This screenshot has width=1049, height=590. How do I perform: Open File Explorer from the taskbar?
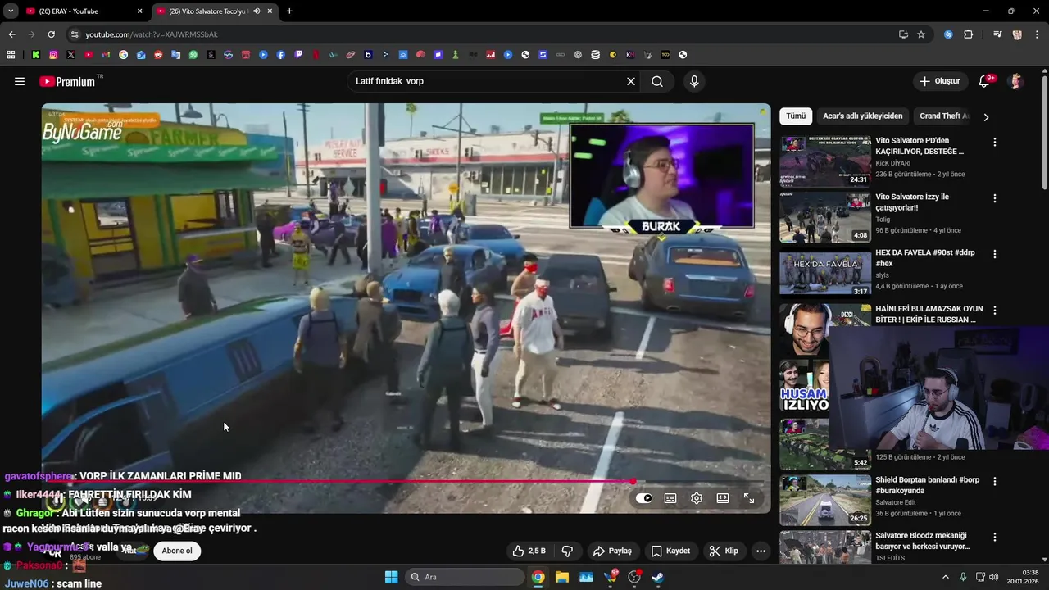(x=562, y=577)
